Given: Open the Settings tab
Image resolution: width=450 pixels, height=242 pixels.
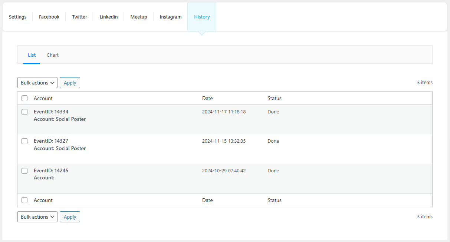Looking at the screenshot, I should [x=18, y=17].
